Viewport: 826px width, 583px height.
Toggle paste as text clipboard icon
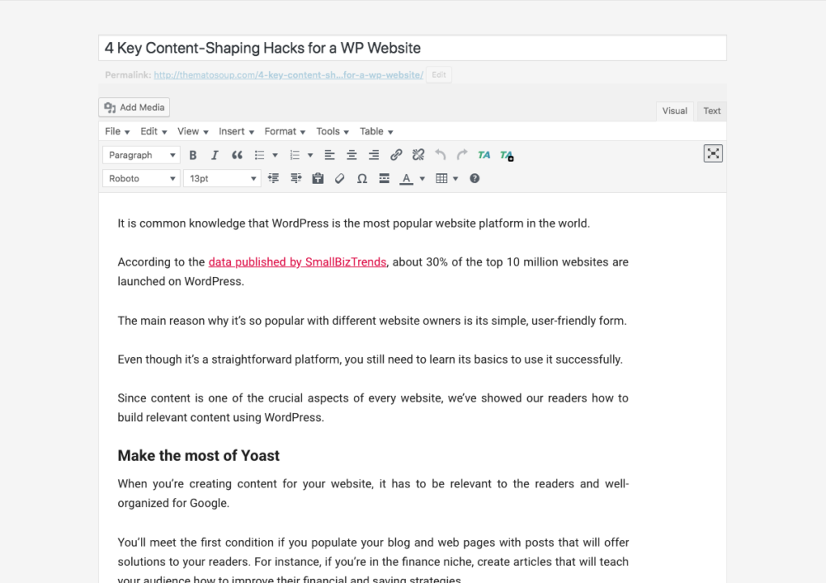point(318,179)
